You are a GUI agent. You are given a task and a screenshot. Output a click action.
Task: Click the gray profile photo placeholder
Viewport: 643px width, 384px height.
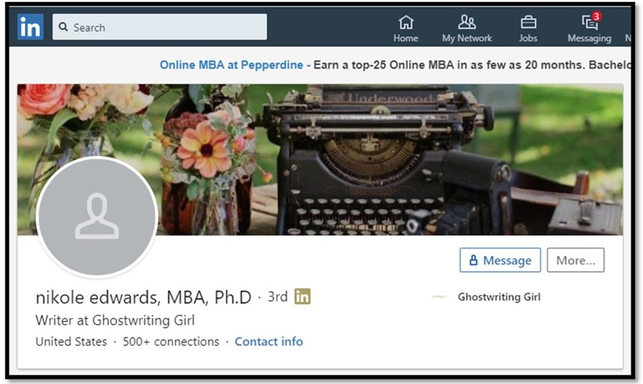coord(97,216)
